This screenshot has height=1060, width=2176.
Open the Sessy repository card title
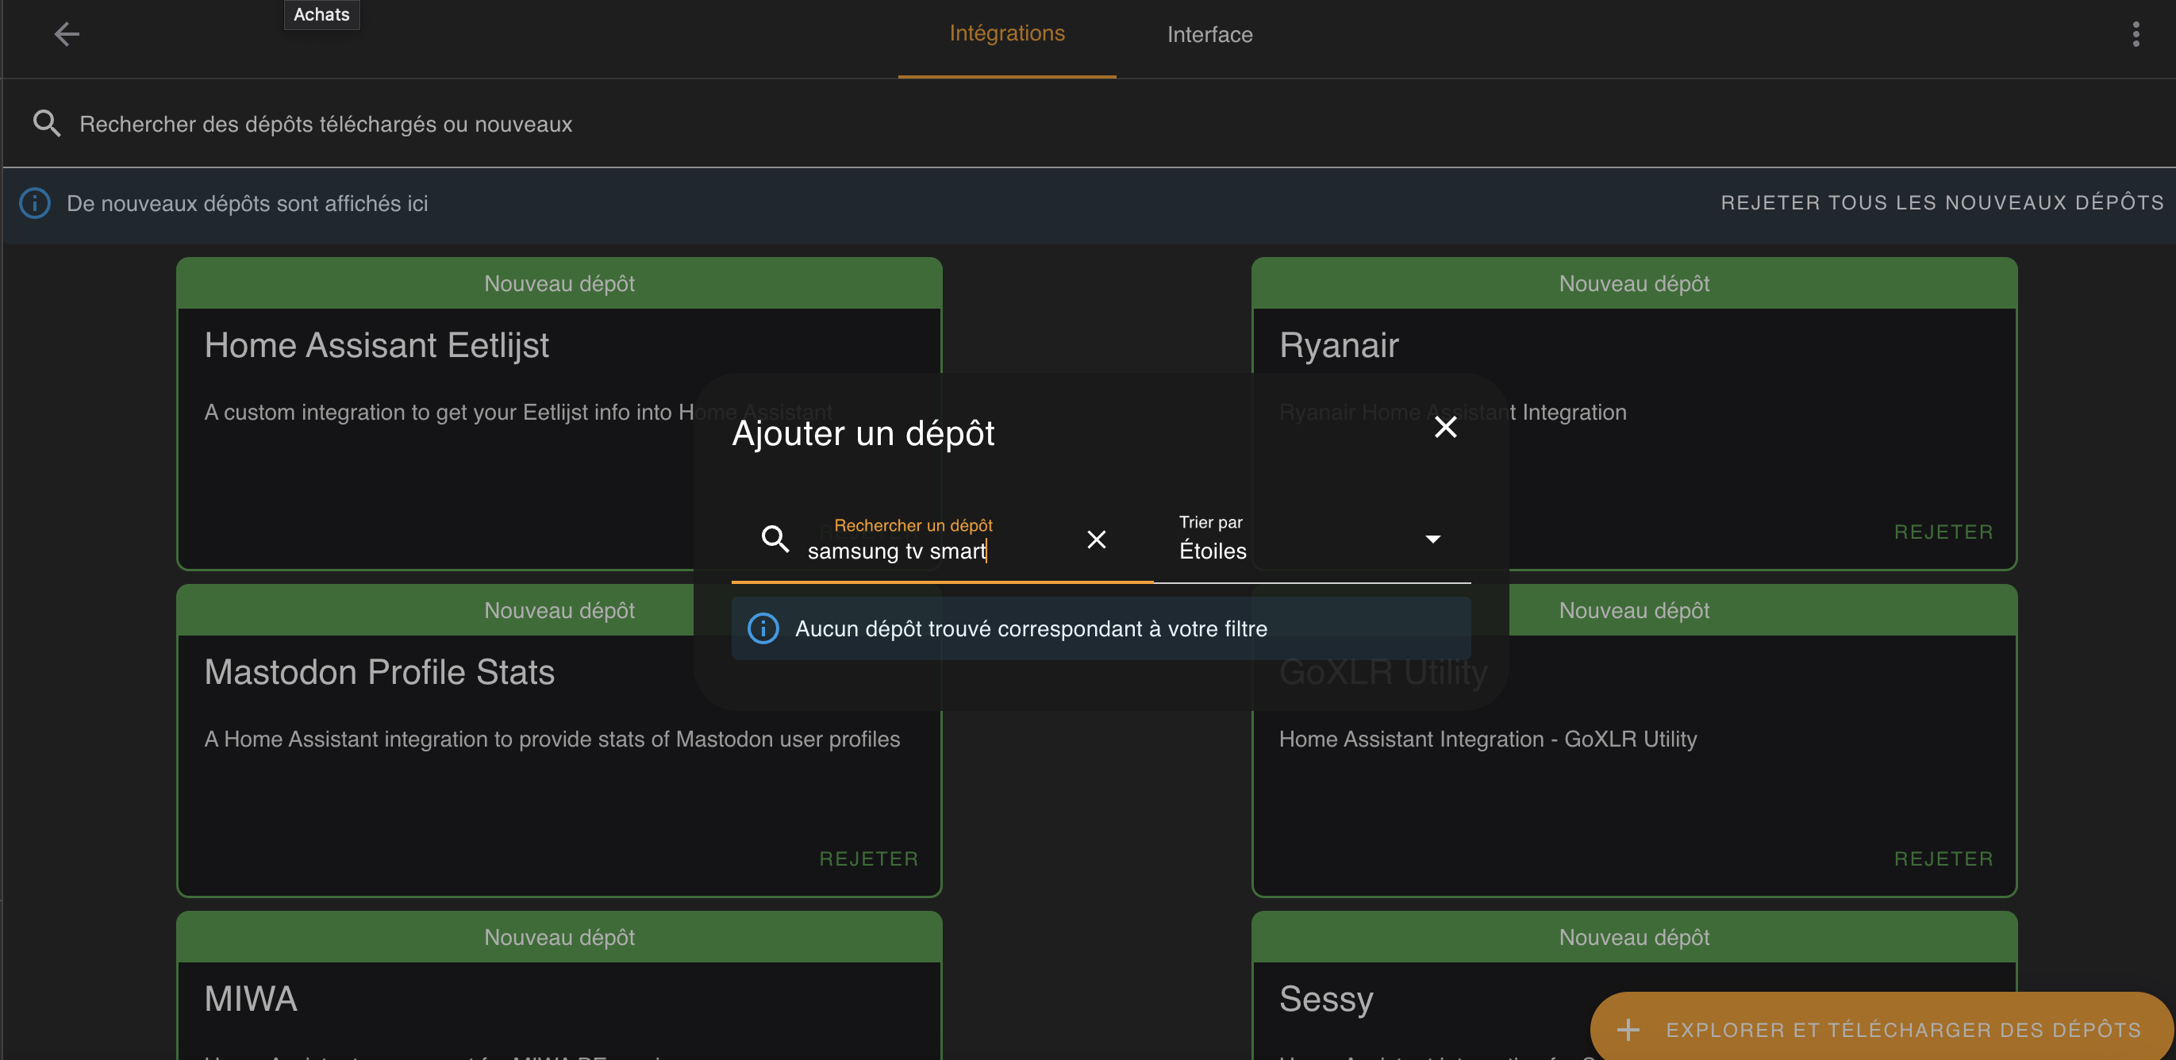tap(1325, 998)
